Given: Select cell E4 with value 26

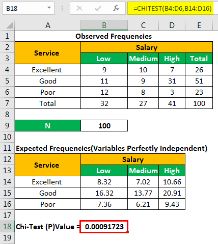Looking at the screenshot, I should pyautogui.click(x=199, y=70).
